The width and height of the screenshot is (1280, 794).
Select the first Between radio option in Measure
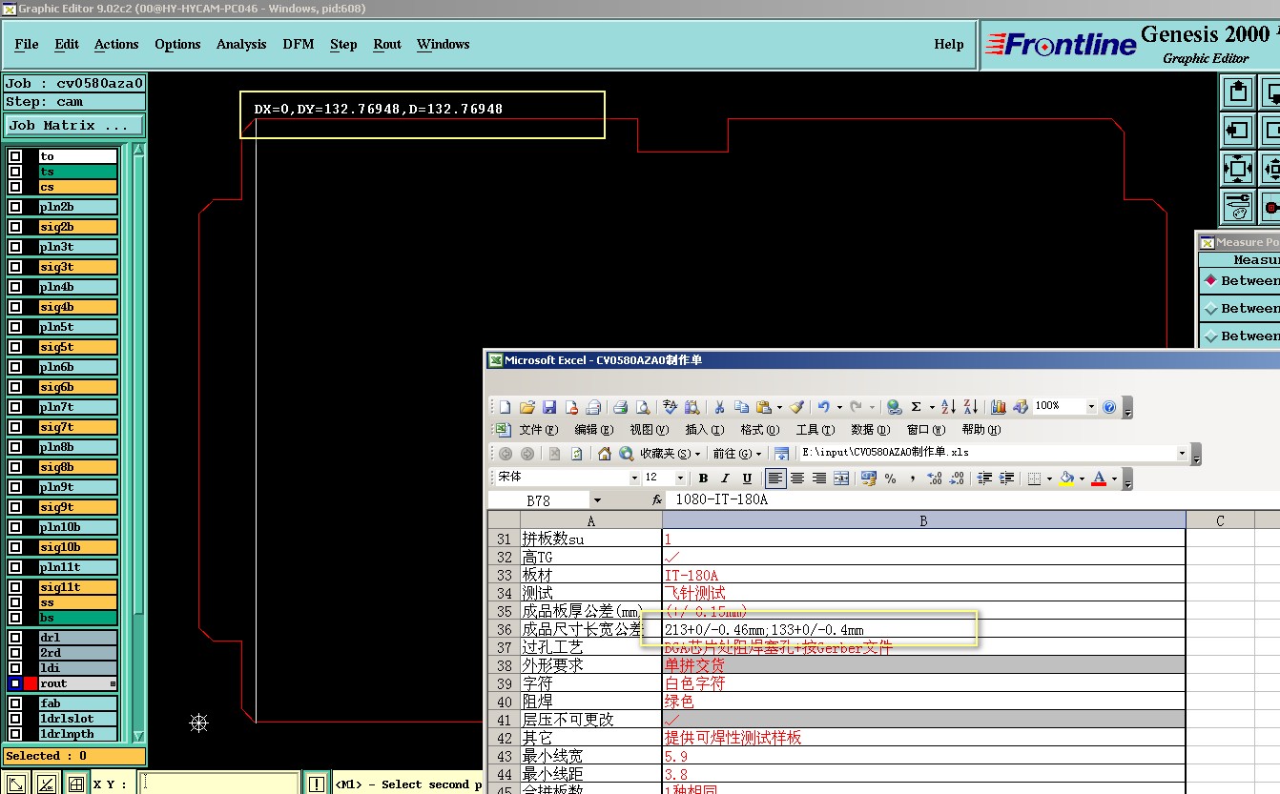(x=1211, y=280)
